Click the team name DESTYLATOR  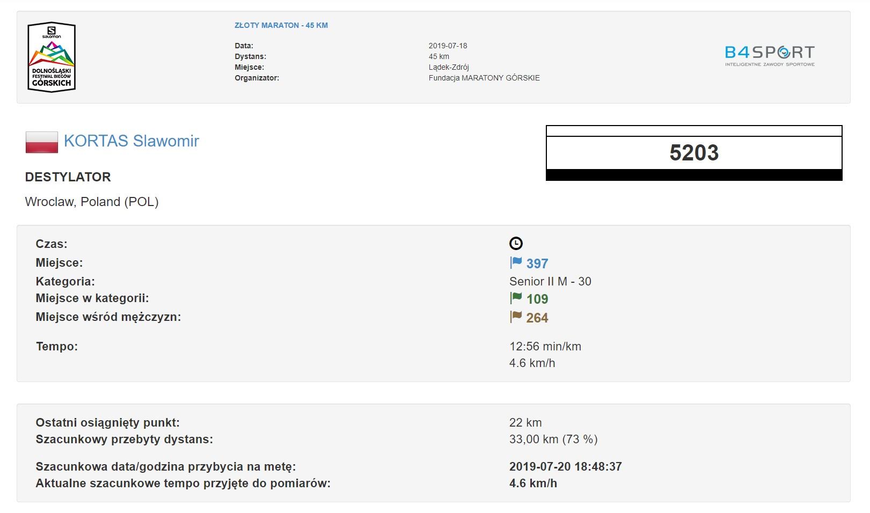point(68,177)
